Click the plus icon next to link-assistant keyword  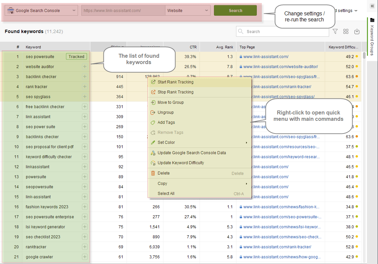[x=85, y=197]
